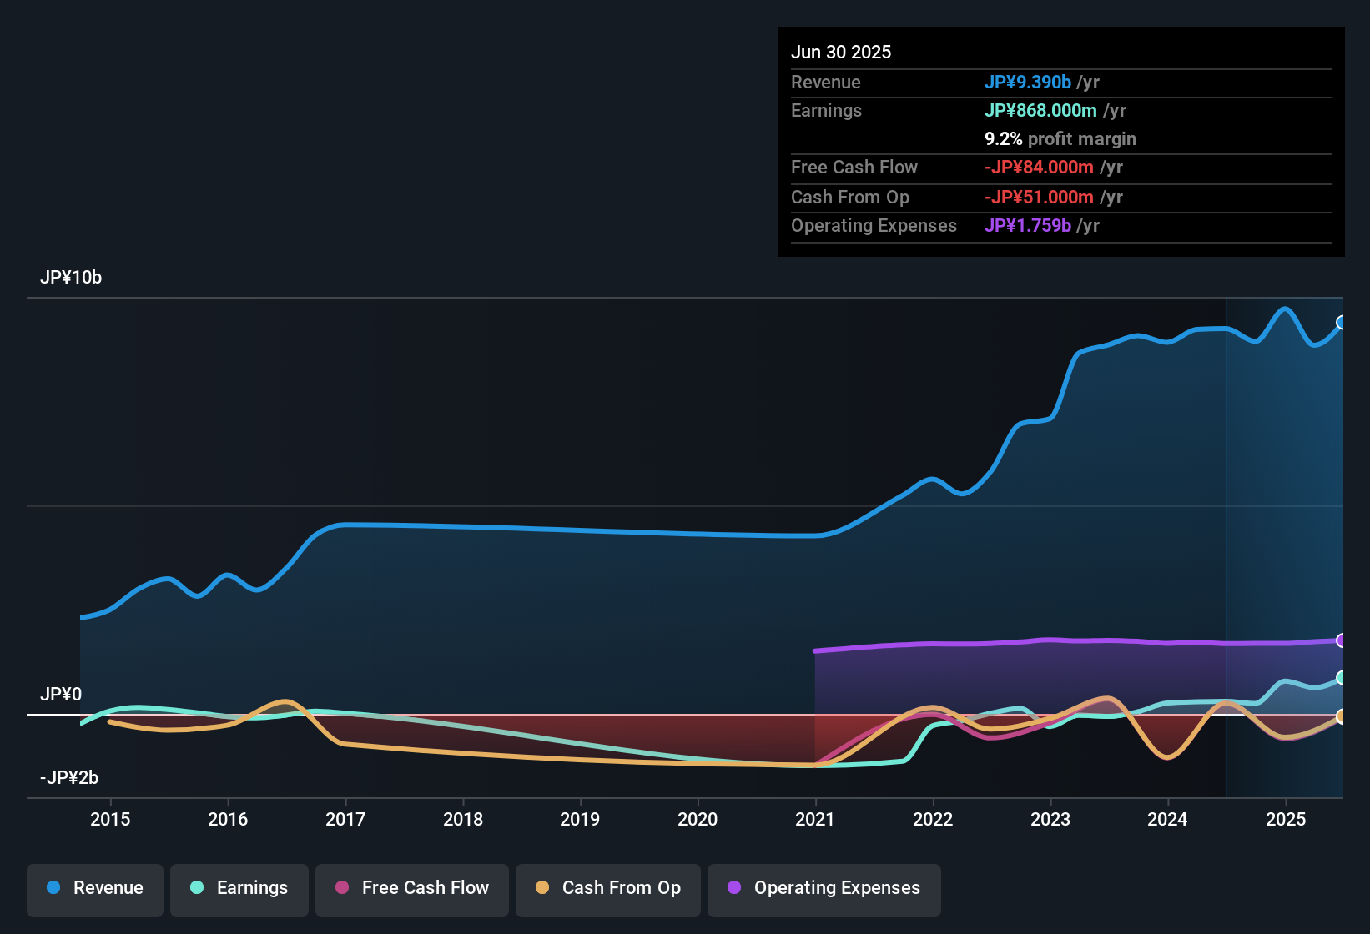
Task: Click the 2019 x-axis label
Action: pos(580,819)
